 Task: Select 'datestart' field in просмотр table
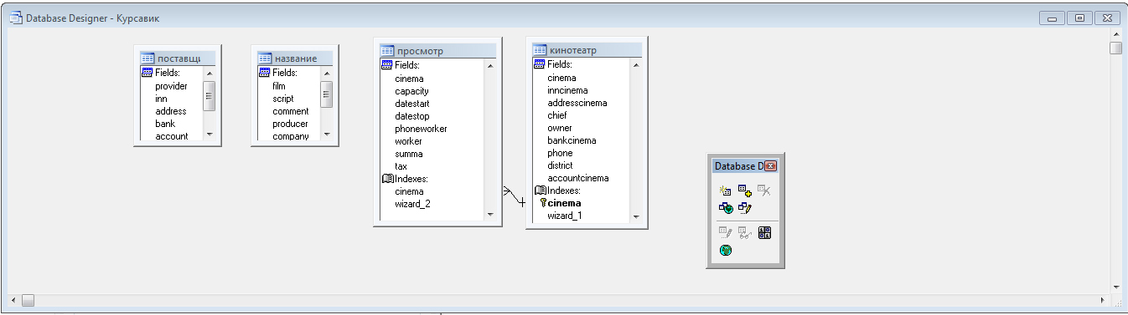[412, 104]
